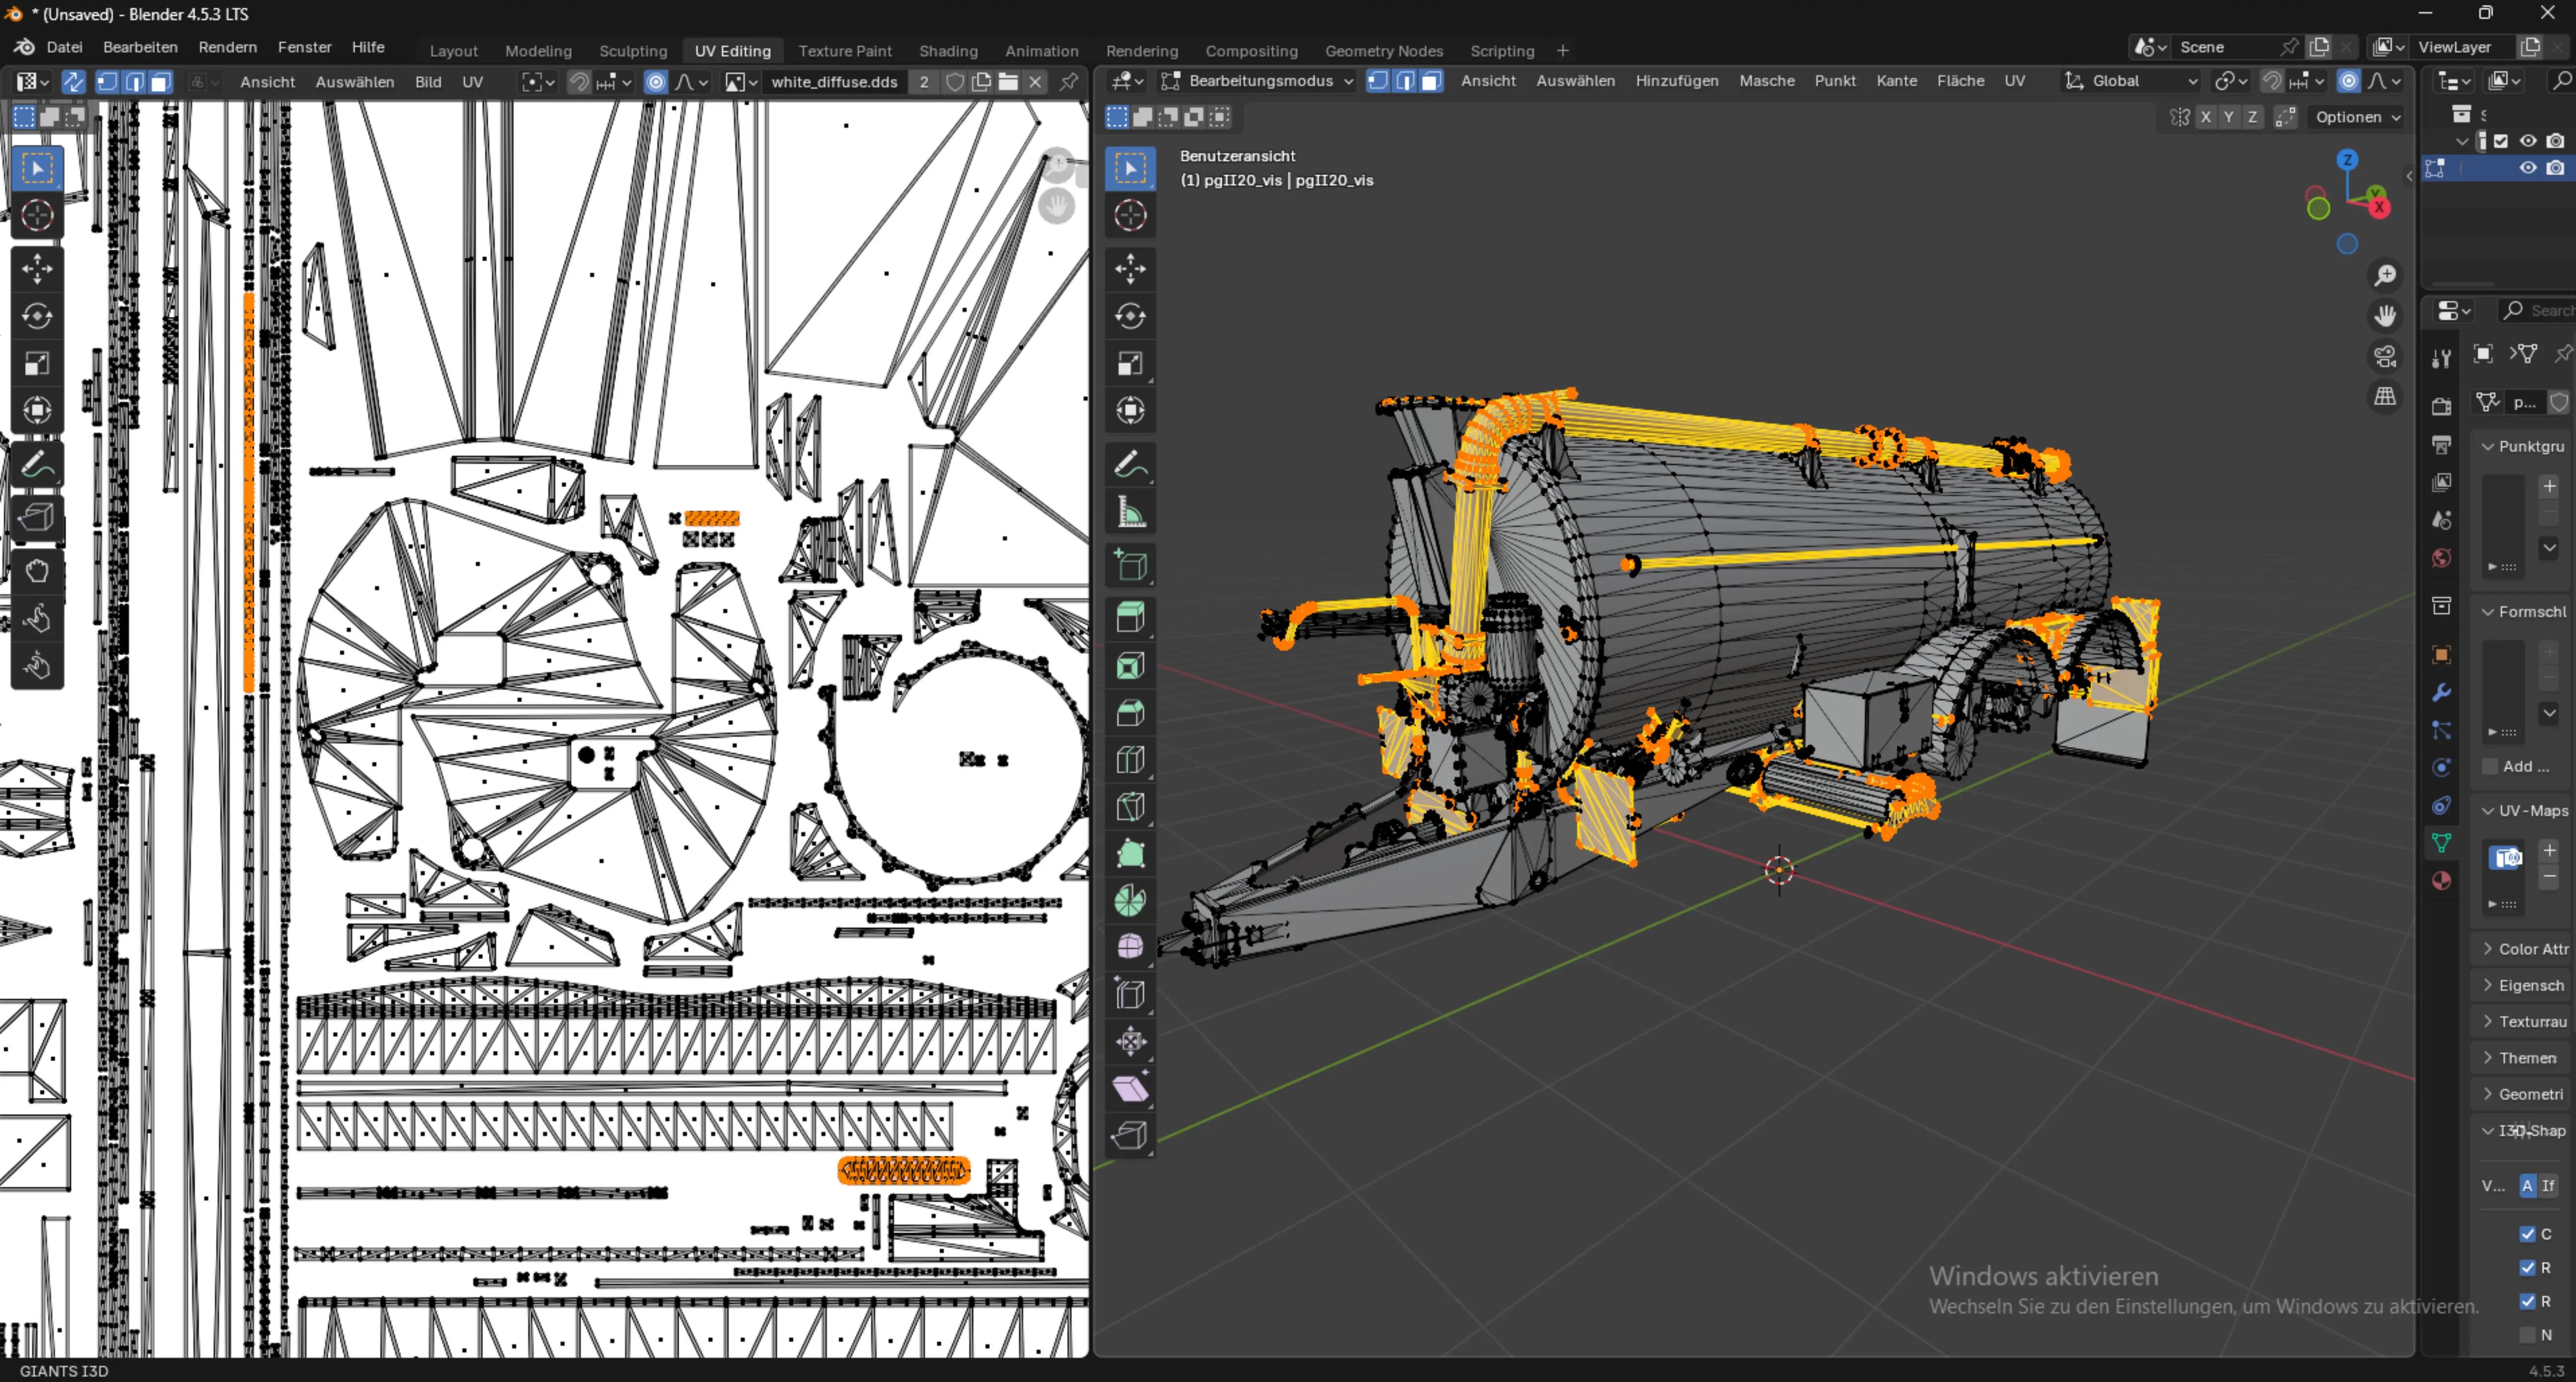This screenshot has width=2576, height=1382.
Task: Click the A button in I3D Shape panel
Action: point(2527,1185)
